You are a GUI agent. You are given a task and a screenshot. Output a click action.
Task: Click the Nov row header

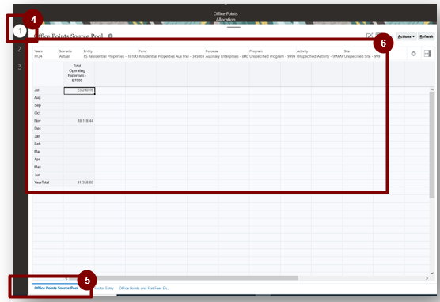click(x=48, y=121)
